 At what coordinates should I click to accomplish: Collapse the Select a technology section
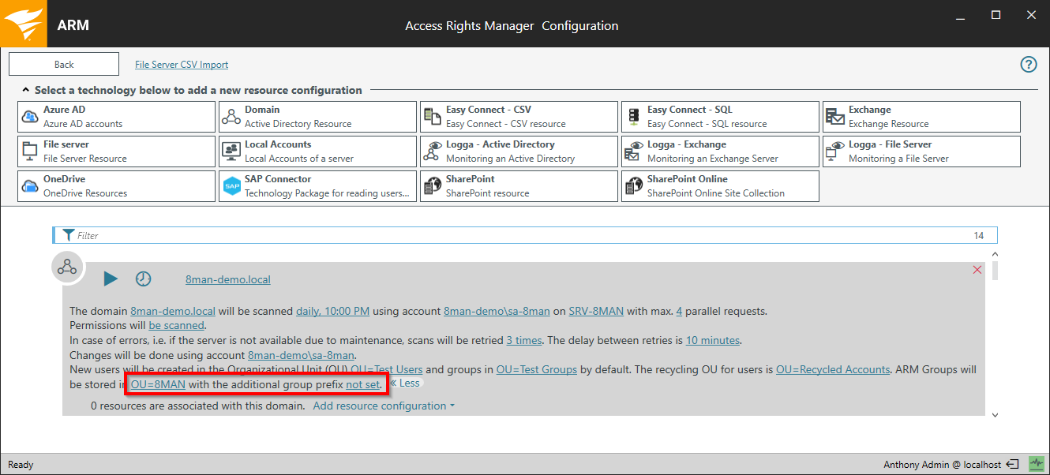coord(26,91)
